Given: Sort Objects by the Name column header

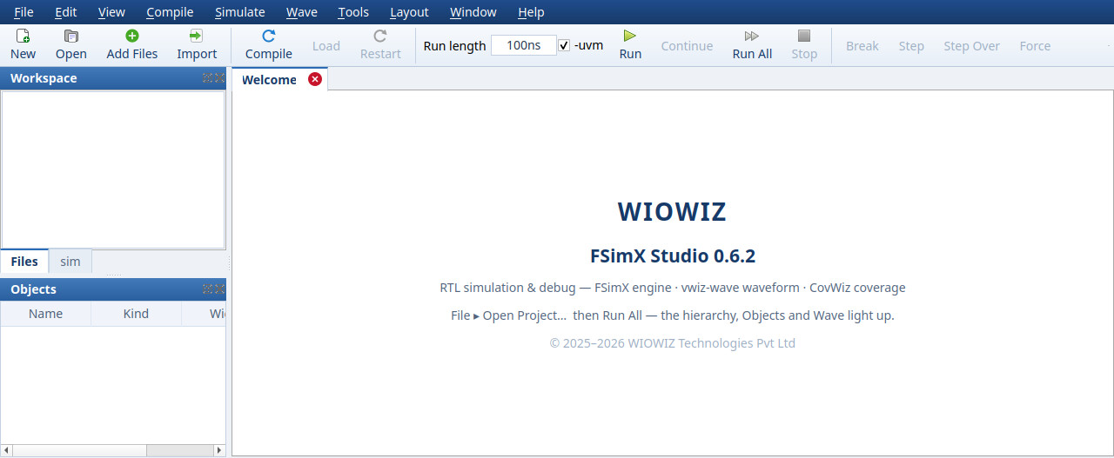Looking at the screenshot, I should [45, 314].
